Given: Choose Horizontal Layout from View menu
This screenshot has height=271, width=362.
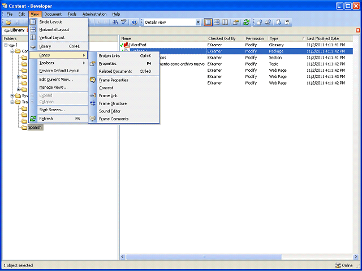Looking at the screenshot, I should [x=58, y=30].
